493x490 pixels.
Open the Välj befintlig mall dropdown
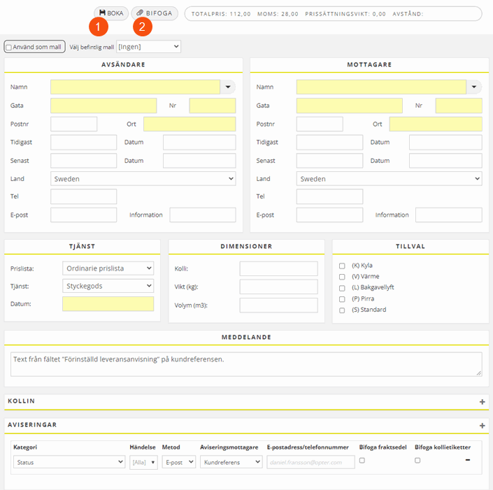(x=148, y=47)
